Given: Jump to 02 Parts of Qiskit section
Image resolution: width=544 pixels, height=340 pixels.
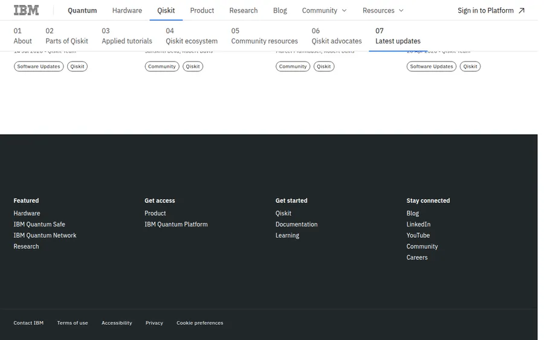Looking at the screenshot, I should point(66,36).
